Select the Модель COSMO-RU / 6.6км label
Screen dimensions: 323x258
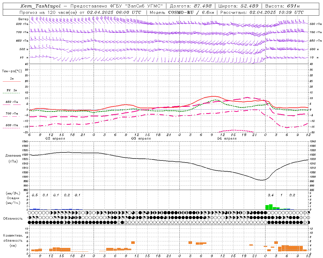pyautogui.click(x=182, y=12)
